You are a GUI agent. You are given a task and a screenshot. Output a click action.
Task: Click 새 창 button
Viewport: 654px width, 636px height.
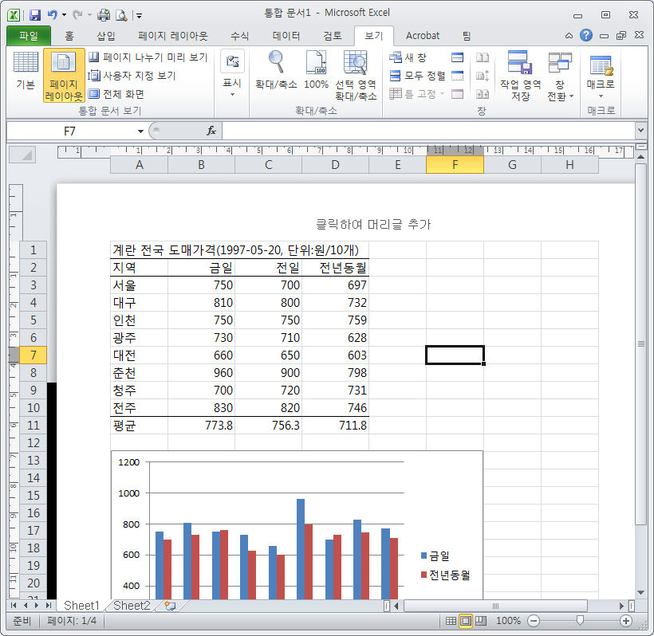pos(408,57)
